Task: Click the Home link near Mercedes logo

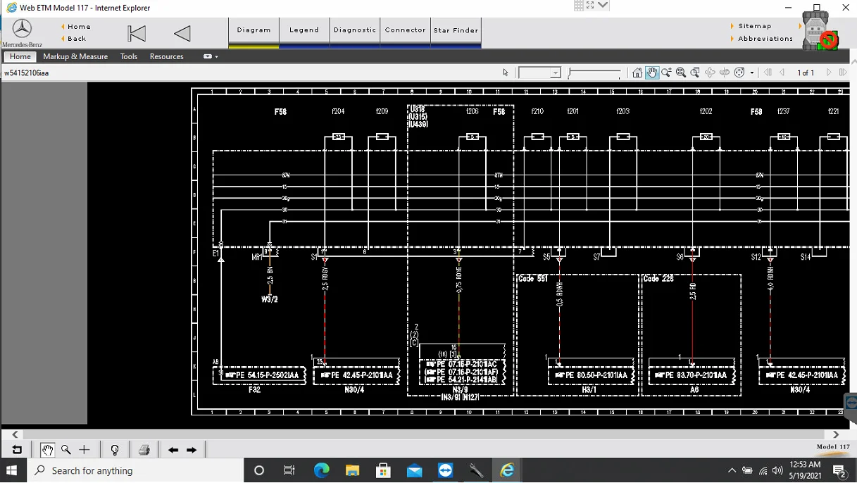Action: point(79,27)
